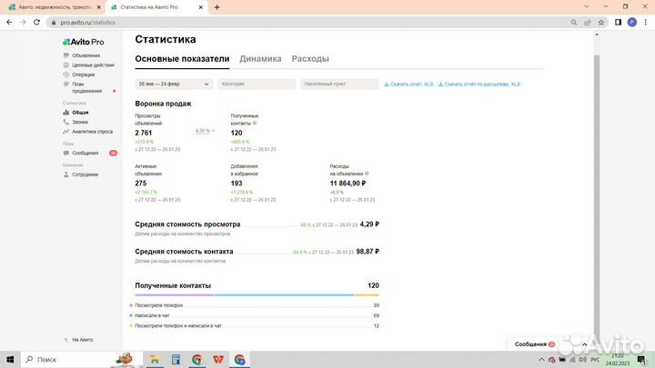Image resolution: width=655 pixels, height=368 pixels.
Task: Click the 4,35% conversion indicator
Action: click(203, 131)
